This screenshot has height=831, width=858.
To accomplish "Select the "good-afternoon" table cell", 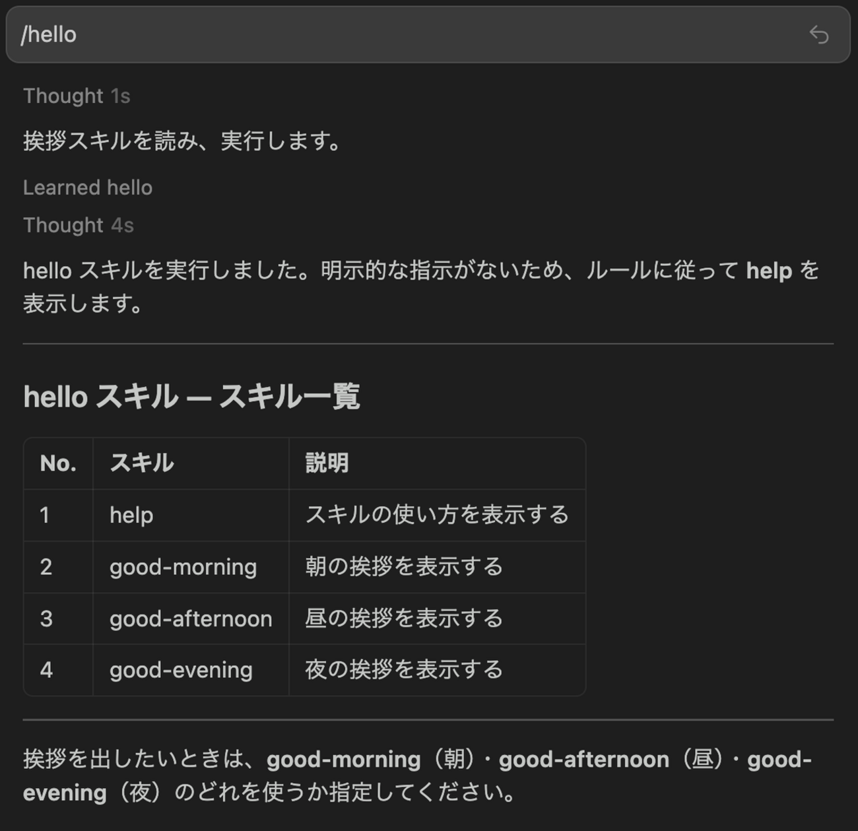I will pyautogui.click(x=191, y=619).
